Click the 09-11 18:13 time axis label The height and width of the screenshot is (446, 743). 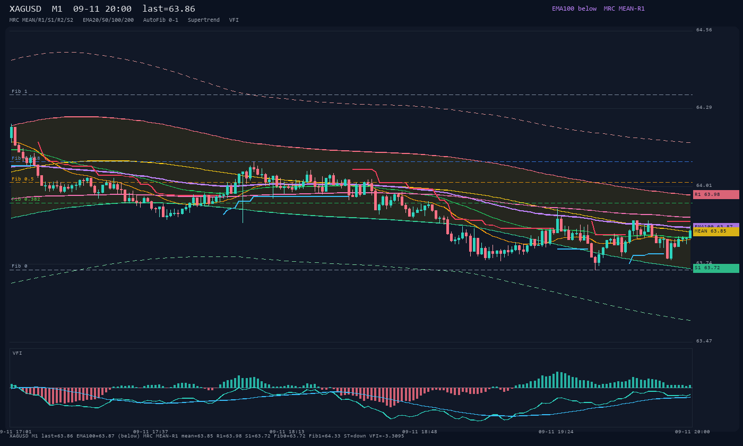[287, 432]
